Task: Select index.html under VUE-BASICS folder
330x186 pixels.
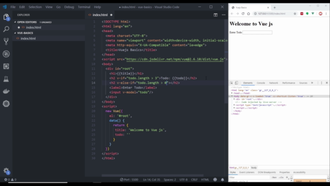Action: coord(28,39)
